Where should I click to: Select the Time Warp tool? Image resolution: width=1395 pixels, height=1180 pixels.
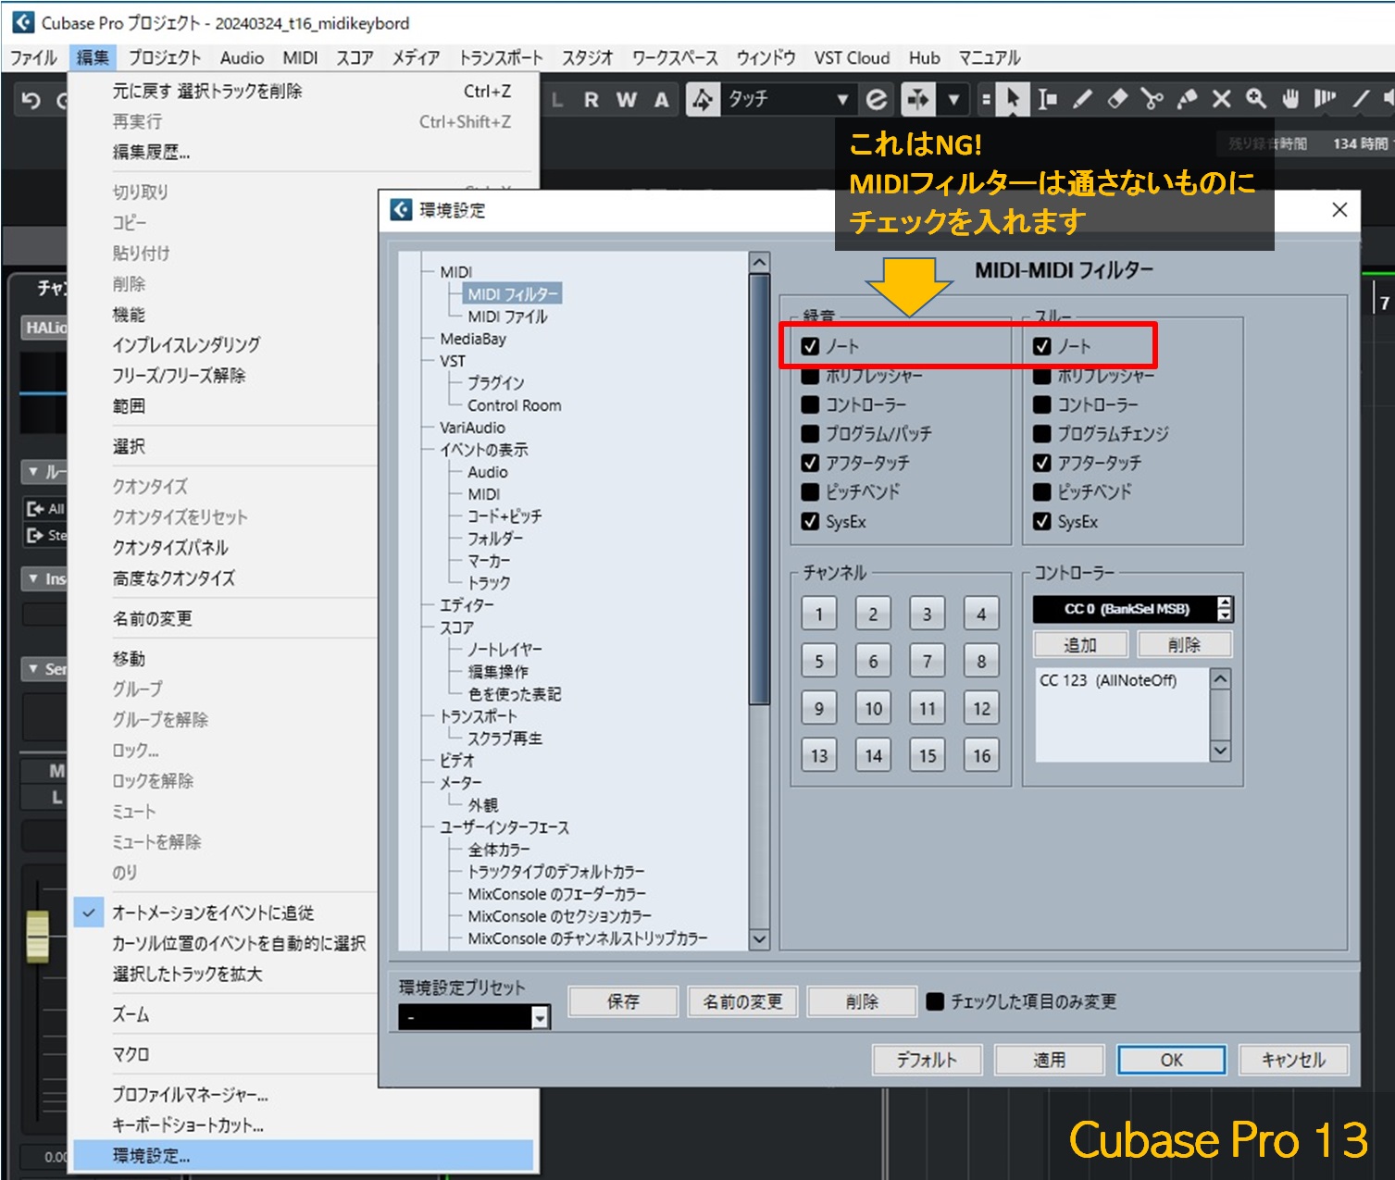pos(1326,99)
